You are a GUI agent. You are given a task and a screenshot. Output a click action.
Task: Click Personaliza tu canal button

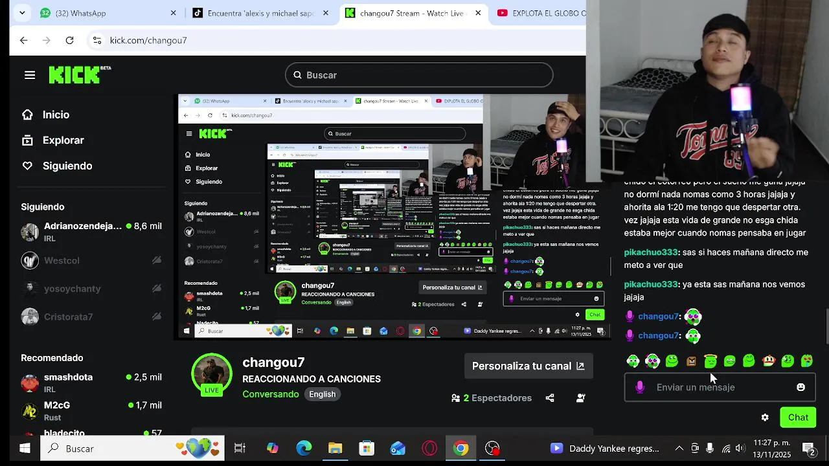click(x=528, y=366)
